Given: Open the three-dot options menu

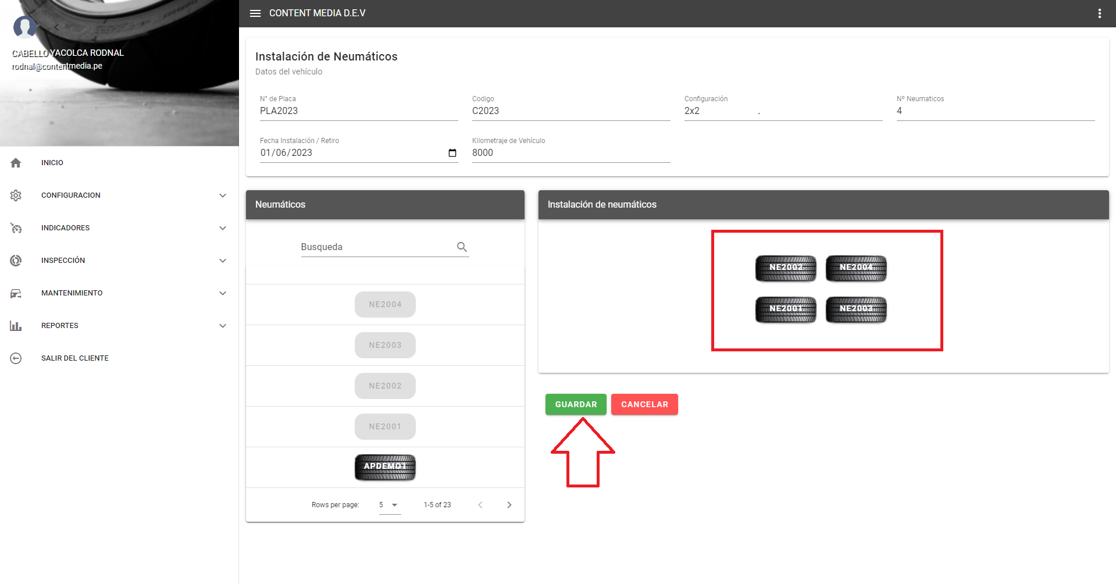Looking at the screenshot, I should [x=1099, y=13].
